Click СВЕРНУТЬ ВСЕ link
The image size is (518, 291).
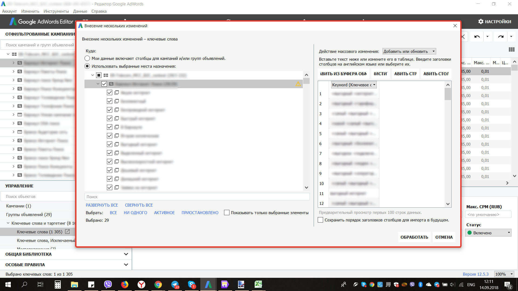(139, 205)
